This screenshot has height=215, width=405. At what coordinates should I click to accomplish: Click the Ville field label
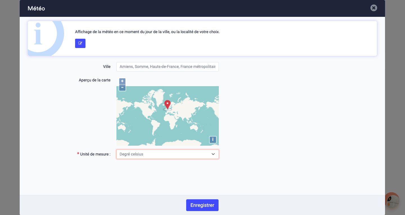click(107, 67)
